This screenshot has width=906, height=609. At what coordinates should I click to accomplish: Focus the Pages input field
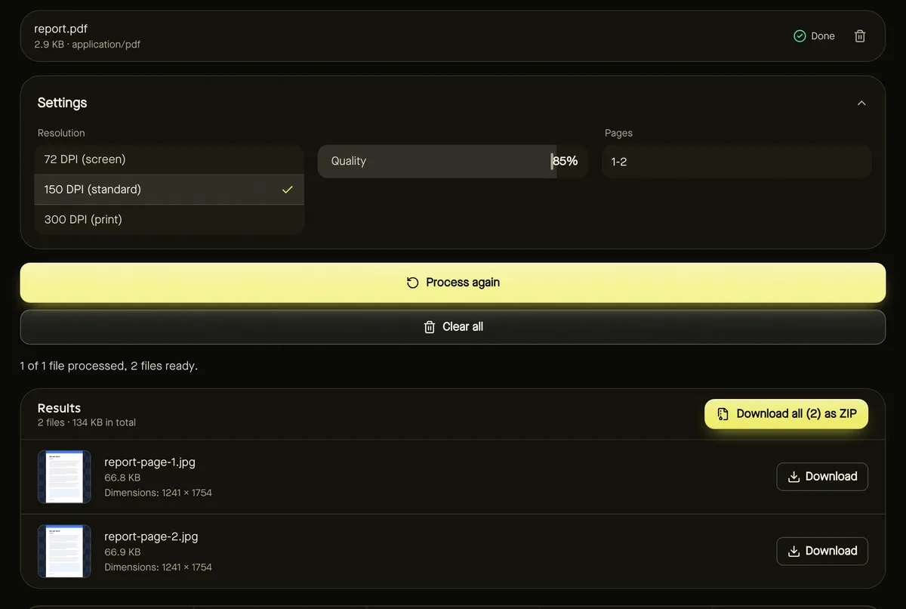pos(736,162)
